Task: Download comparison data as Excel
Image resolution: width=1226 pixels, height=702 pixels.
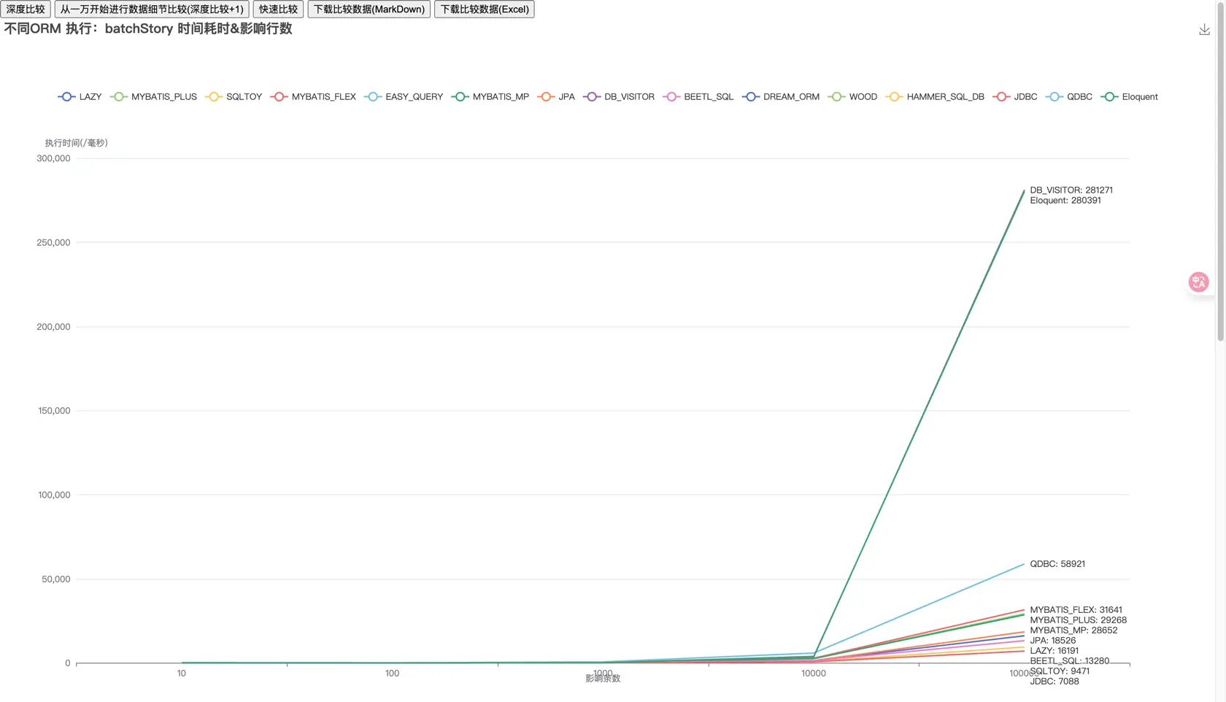Action: point(485,9)
